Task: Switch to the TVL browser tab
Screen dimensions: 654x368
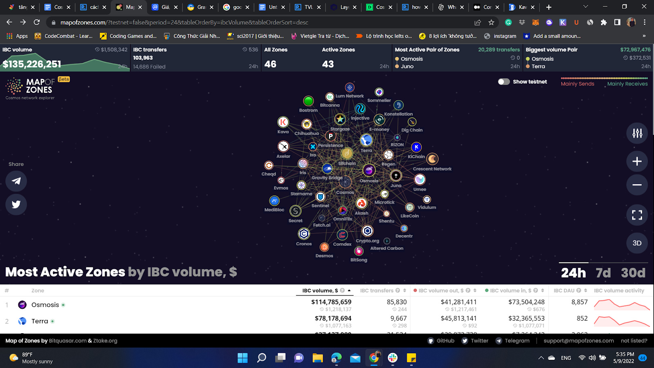Action: pos(307,7)
